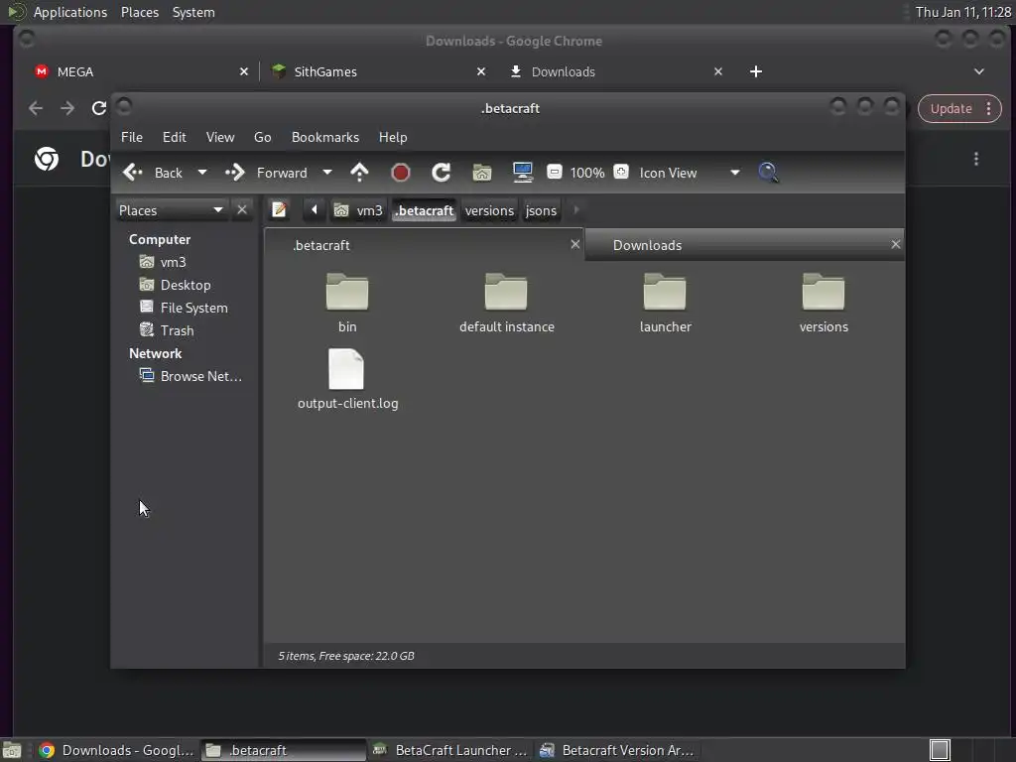Click the Chrome Update button
Screen dimensions: 1016x762
pos(959,108)
